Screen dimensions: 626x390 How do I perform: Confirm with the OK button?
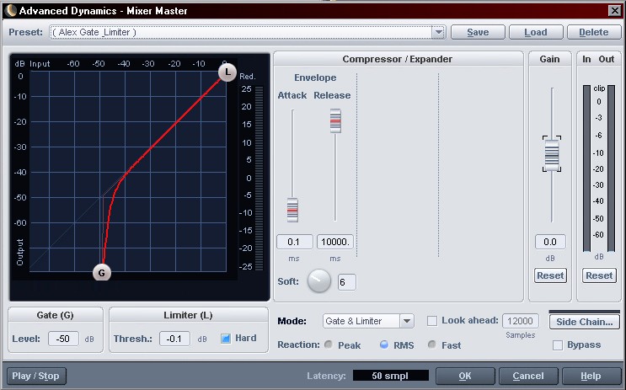tap(465, 376)
